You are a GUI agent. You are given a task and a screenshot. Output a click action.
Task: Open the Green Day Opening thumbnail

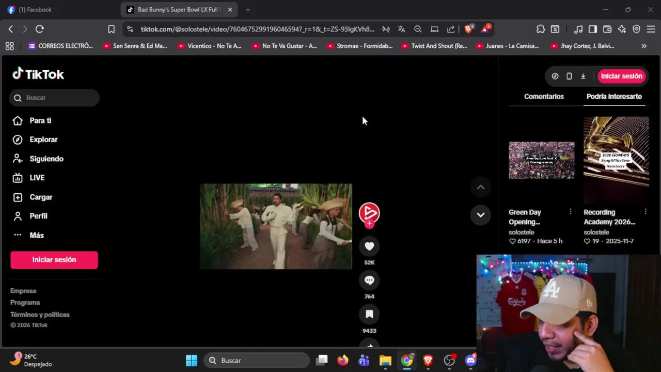541,160
